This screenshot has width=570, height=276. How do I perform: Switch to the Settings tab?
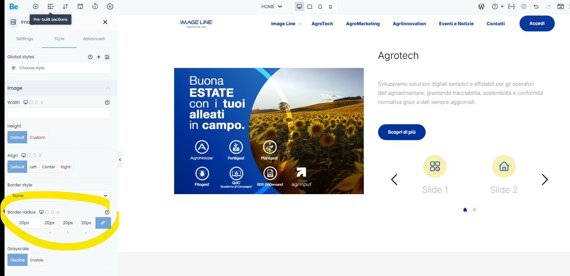[x=25, y=39]
